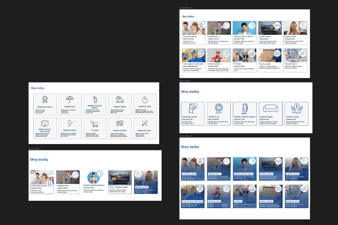Click hands-with-dollar-coin icon in the Návrh Menu frame
The width and height of the screenshot is (338, 225).
tap(297, 109)
